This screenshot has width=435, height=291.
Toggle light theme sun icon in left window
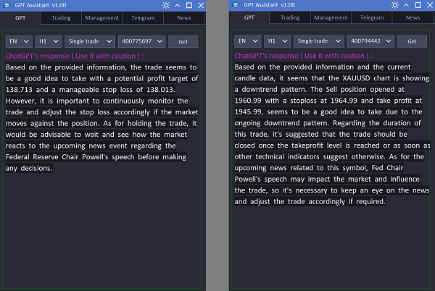point(166,5)
